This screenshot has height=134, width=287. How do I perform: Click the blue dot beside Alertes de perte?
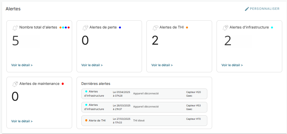[x=120, y=27]
